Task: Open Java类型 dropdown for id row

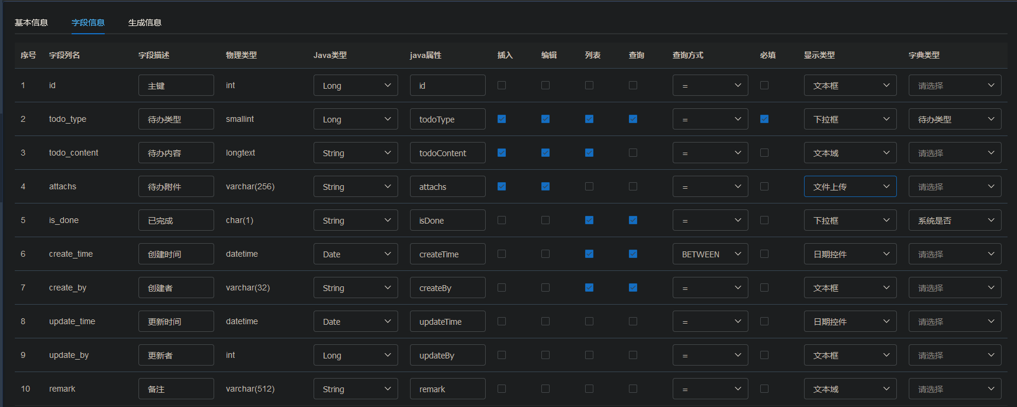Action: [356, 85]
